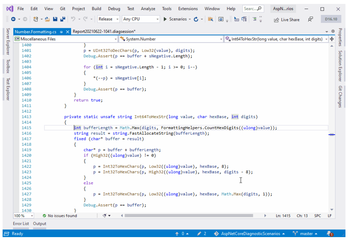Click the Ln: 1415 line indicator

click(283, 216)
